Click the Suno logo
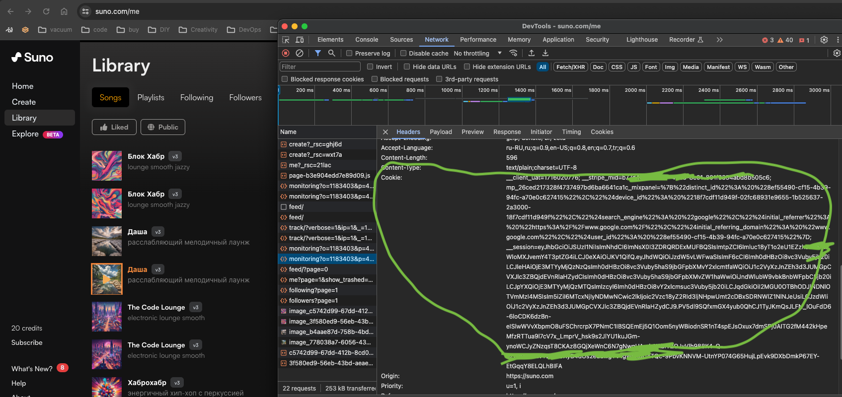 [x=32, y=58]
